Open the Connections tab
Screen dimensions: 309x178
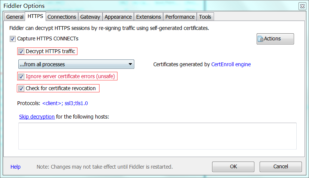click(x=62, y=17)
